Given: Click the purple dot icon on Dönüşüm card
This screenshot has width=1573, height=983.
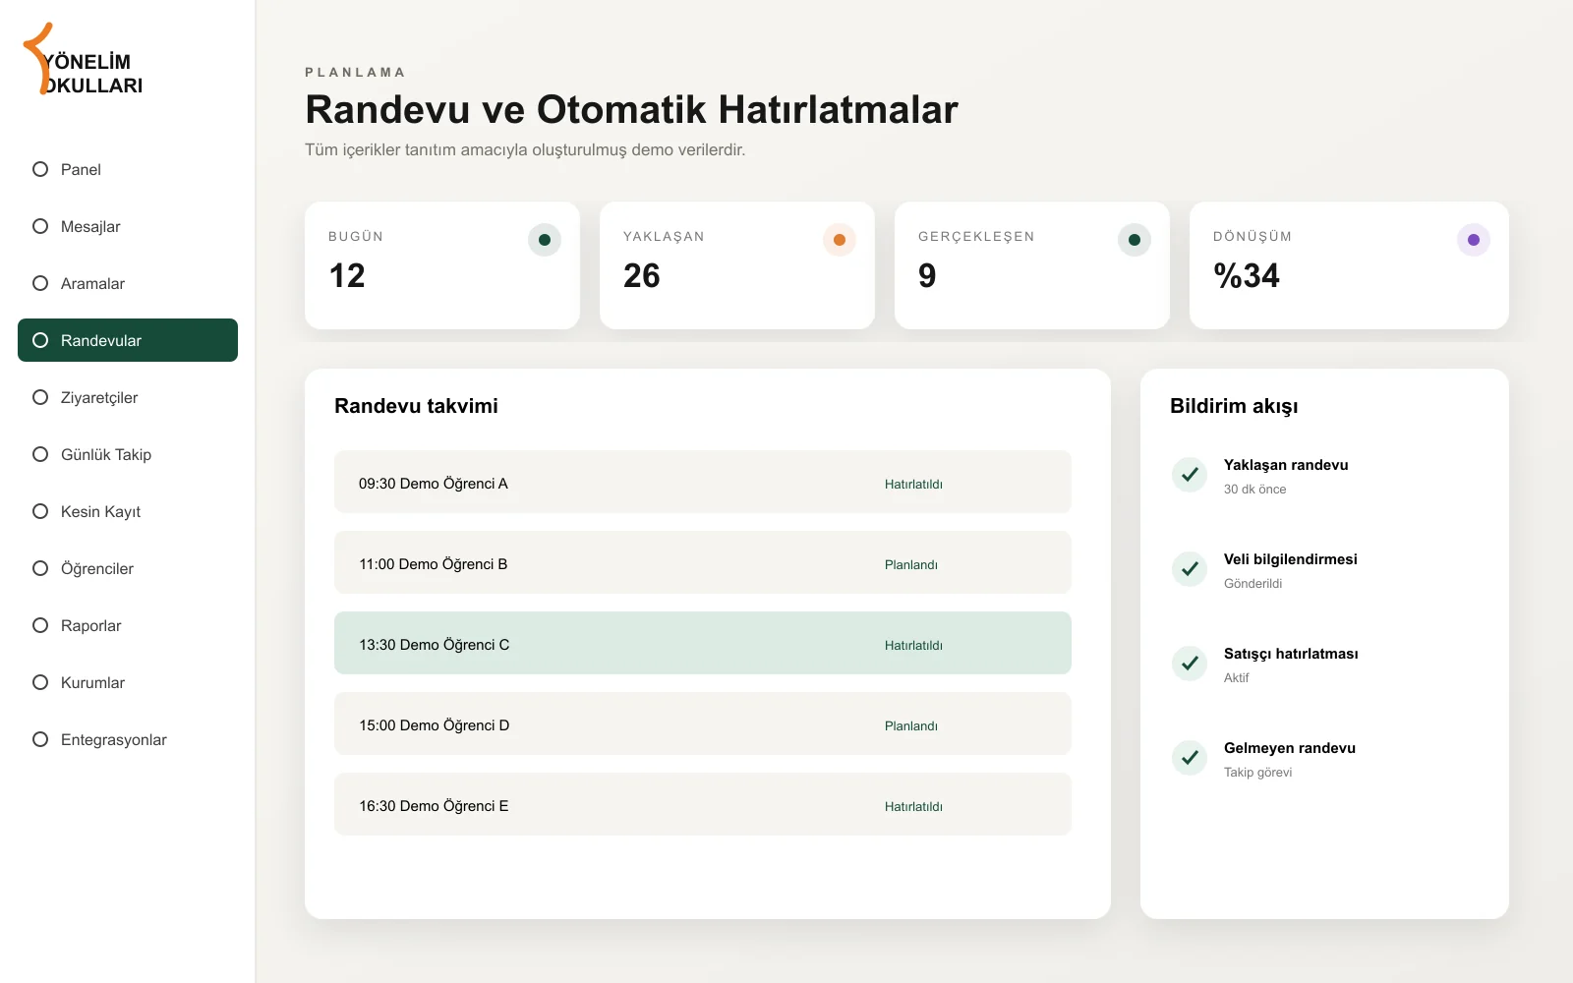Looking at the screenshot, I should click(x=1474, y=240).
